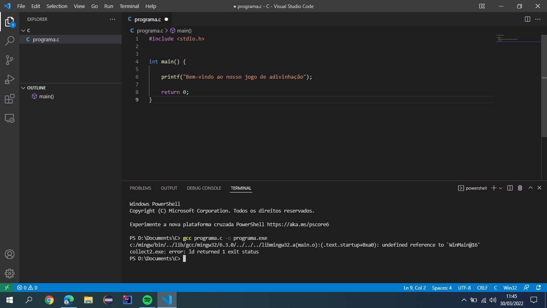Open programa.c in Explorer tree
The height and width of the screenshot is (308, 547).
pyautogui.click(x=70, y=39)
